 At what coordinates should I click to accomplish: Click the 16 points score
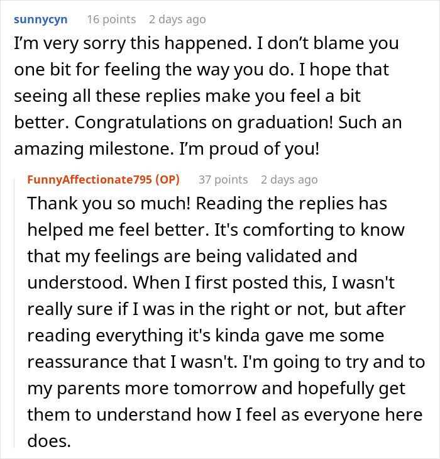pyautogui.click(x=111, y=19)
